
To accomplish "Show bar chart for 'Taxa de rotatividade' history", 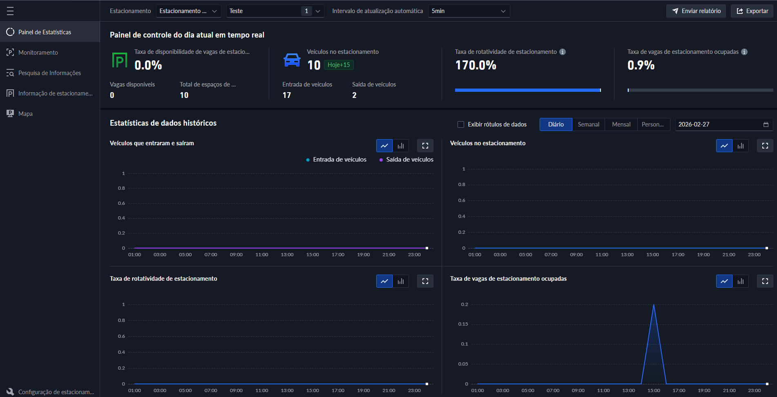I will pyautogui.click(x=401, y=281).
